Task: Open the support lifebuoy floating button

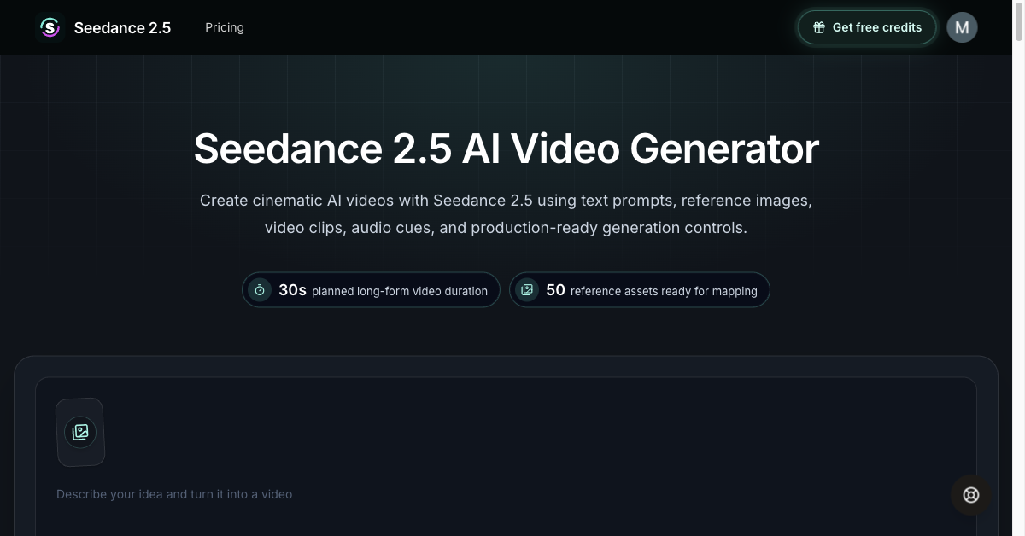Action: coord(971,495)
